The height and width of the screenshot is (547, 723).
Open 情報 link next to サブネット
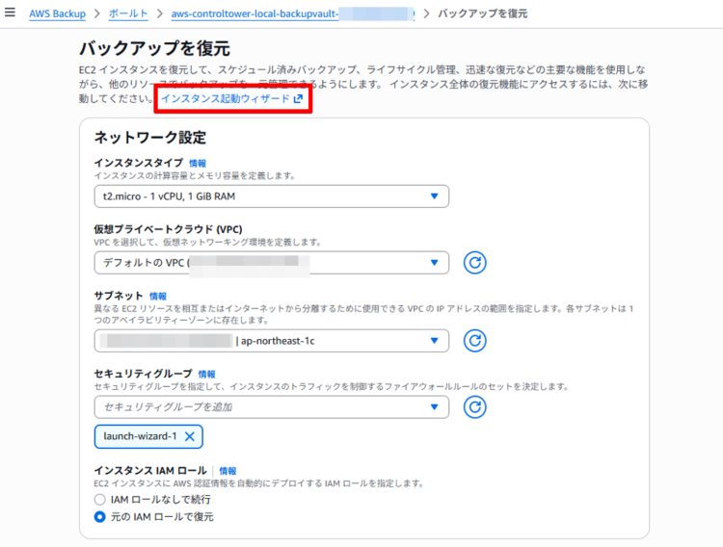[x=158, y=296]
